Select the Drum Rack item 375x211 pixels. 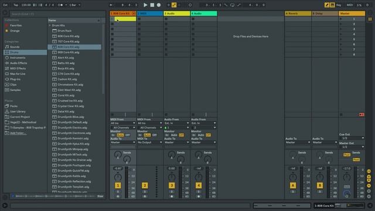tap(64, 30)
